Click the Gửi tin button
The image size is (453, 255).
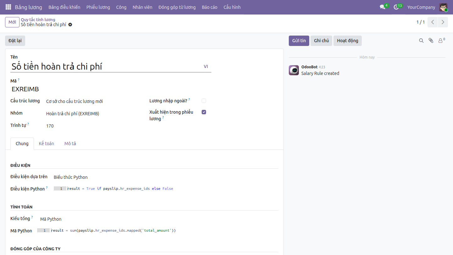(x=299, y=41)
